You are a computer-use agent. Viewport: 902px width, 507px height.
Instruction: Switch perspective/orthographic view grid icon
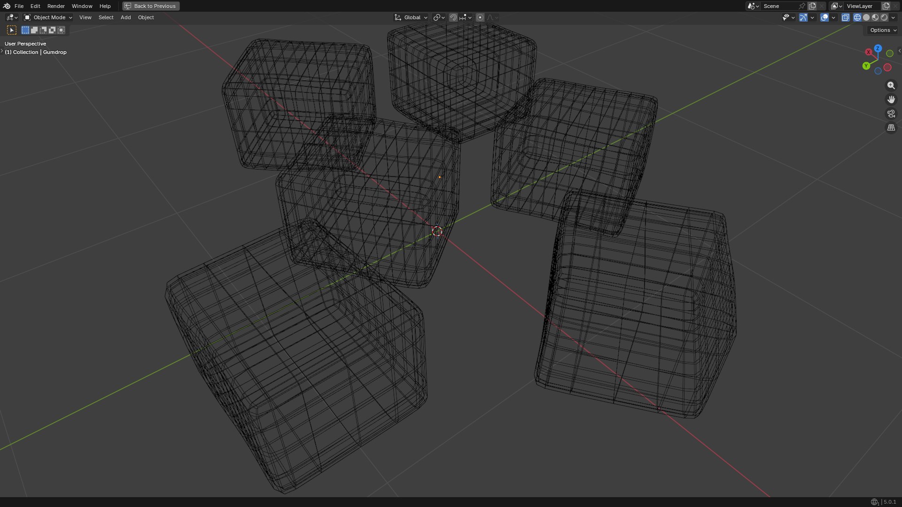click(891, 128)
